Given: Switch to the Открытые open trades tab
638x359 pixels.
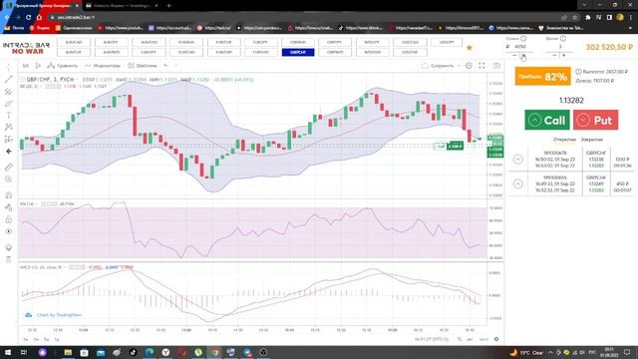Looking at the screenshot, I should [x=564, y=140].
